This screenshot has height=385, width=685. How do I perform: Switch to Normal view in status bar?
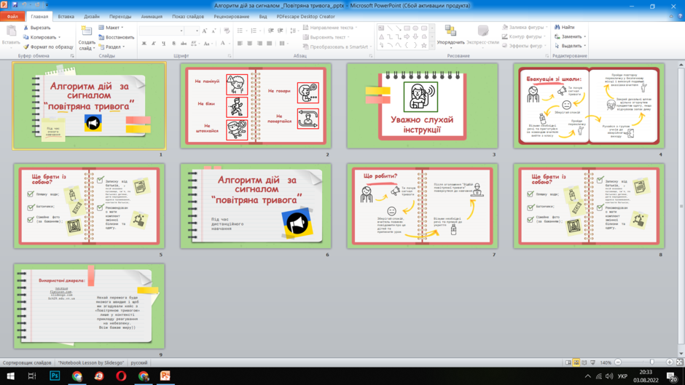568,362
